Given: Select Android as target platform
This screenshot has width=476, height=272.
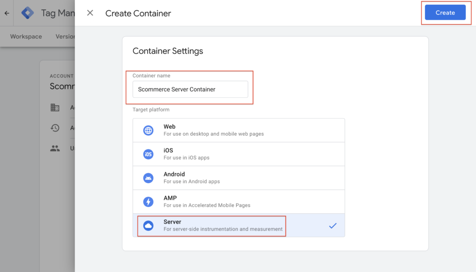Looking at the screenshot, I should [238, 178].
